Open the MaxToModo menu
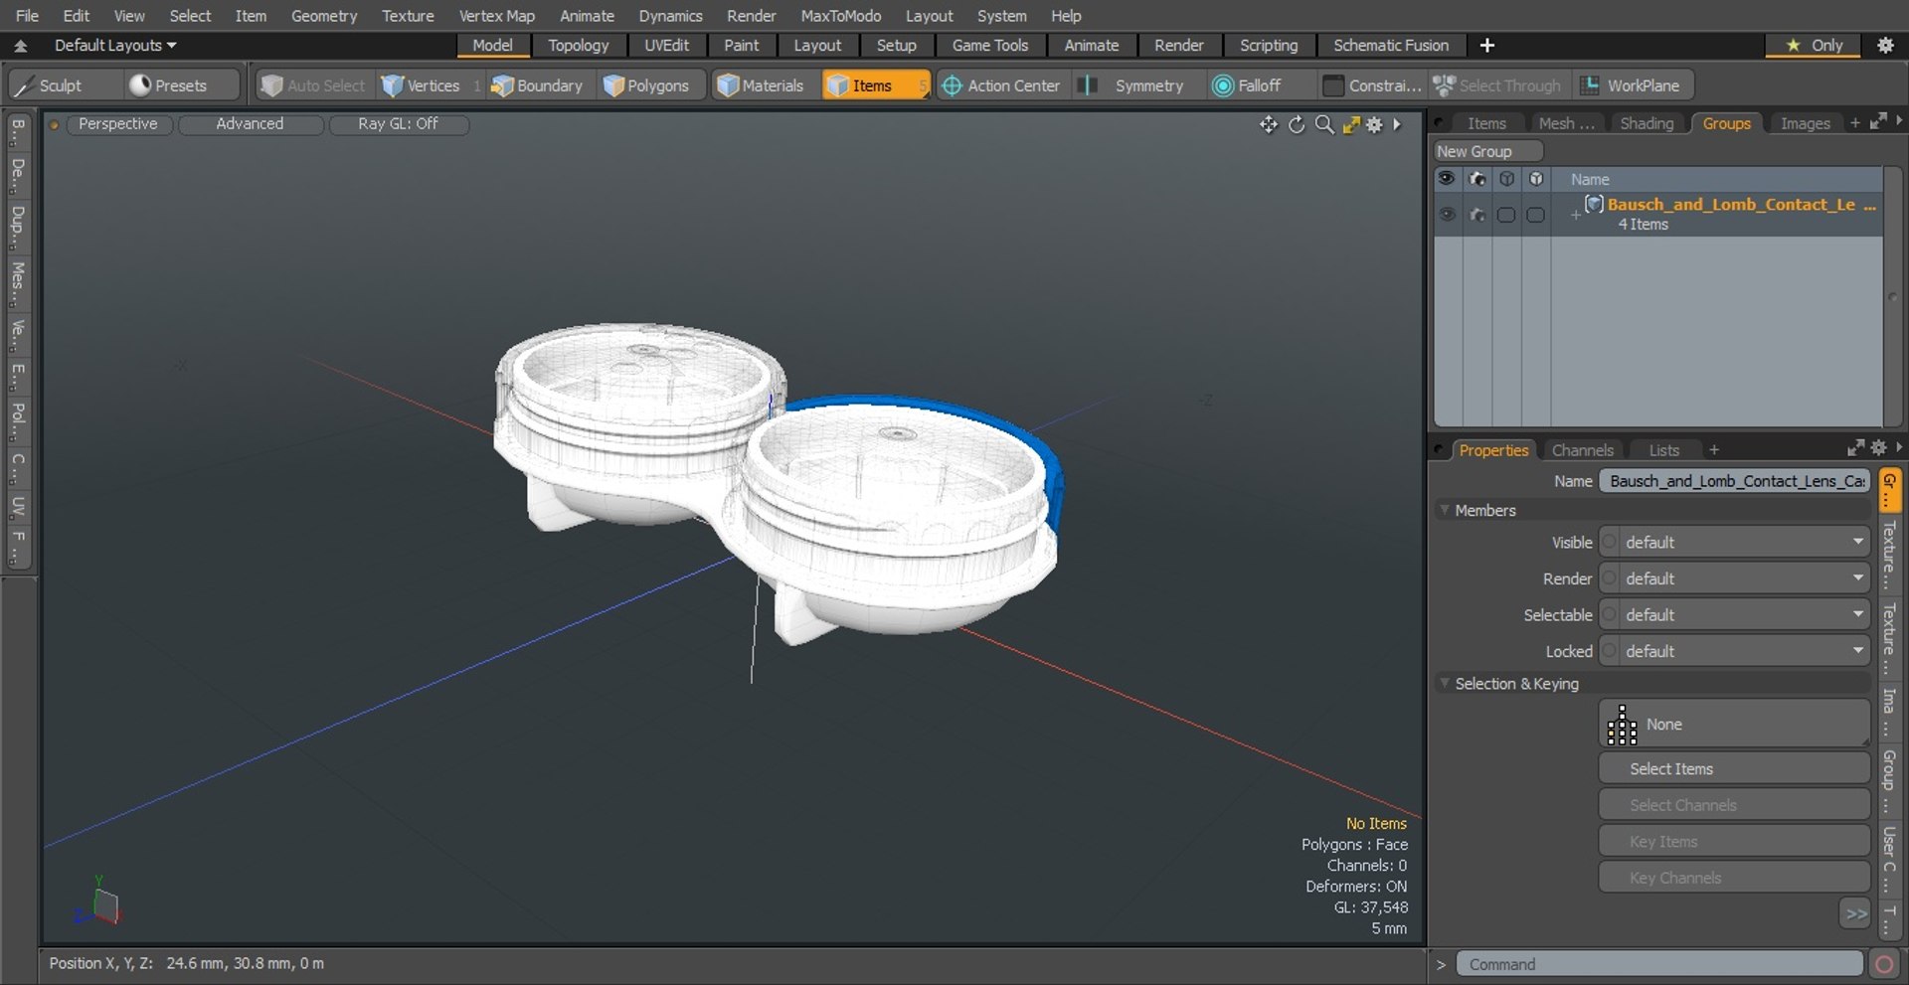Screen dimensions: 1909x985 pyautogui.click(x=840, y=16)
